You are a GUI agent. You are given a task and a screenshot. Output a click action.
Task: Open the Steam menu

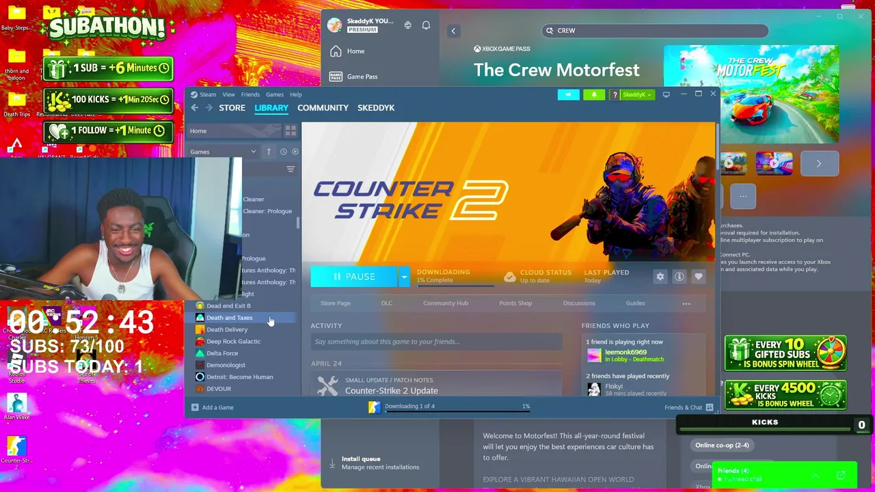pos(208,94)
